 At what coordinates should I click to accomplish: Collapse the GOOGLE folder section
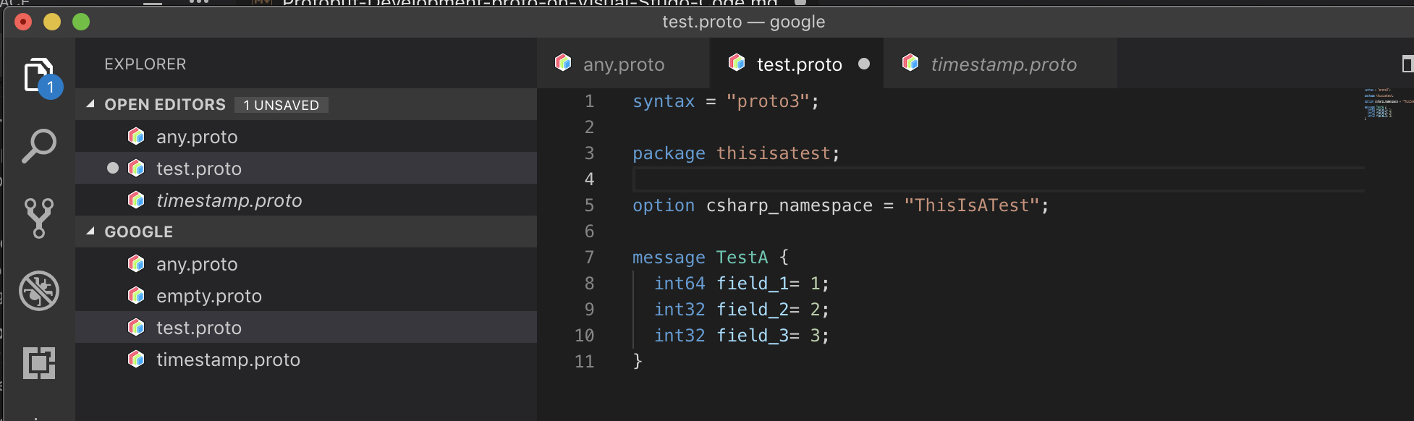coord(91,231)
